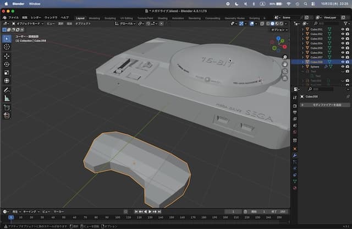Disable rendering for Cube.051 via camera icon
The width and height of the screenshot is (352, 229).
tap(348, 29)
